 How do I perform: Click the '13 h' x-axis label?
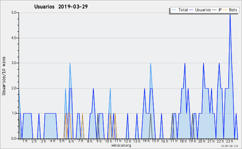[x=137, y=141]
